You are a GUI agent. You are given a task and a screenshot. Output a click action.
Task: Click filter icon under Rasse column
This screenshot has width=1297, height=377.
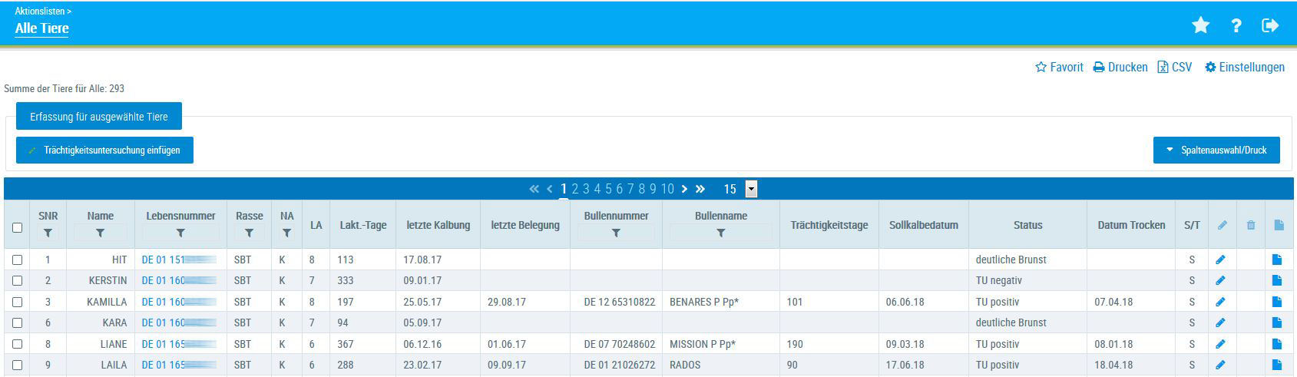click(x=249, y=233)
